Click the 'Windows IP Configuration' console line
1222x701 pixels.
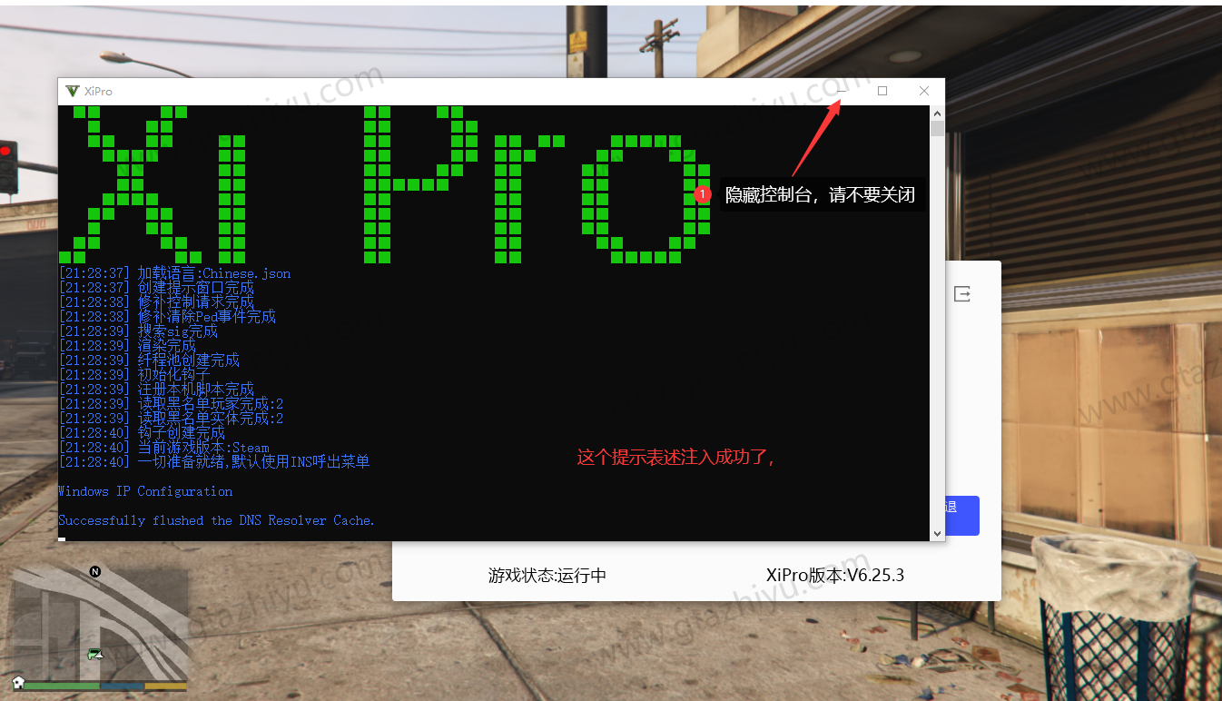pyautogui.click(x=145, y=491)
